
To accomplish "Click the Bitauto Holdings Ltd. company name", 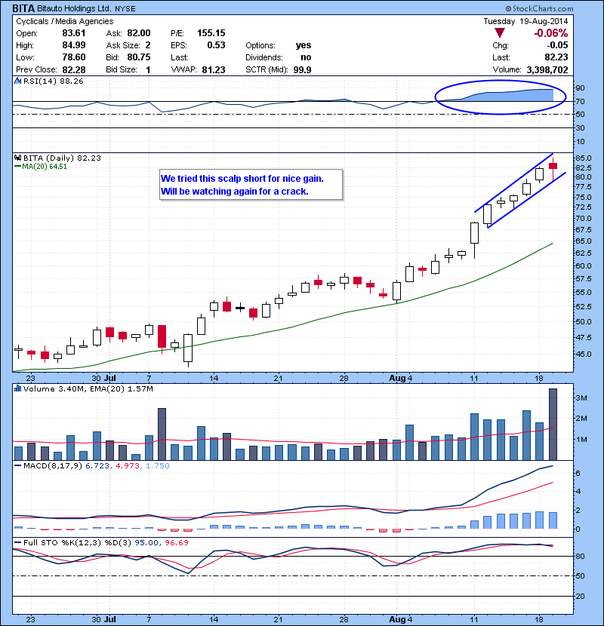I will (x=74, y=8).
